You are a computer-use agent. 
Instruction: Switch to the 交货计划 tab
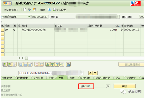coord(38,78)
